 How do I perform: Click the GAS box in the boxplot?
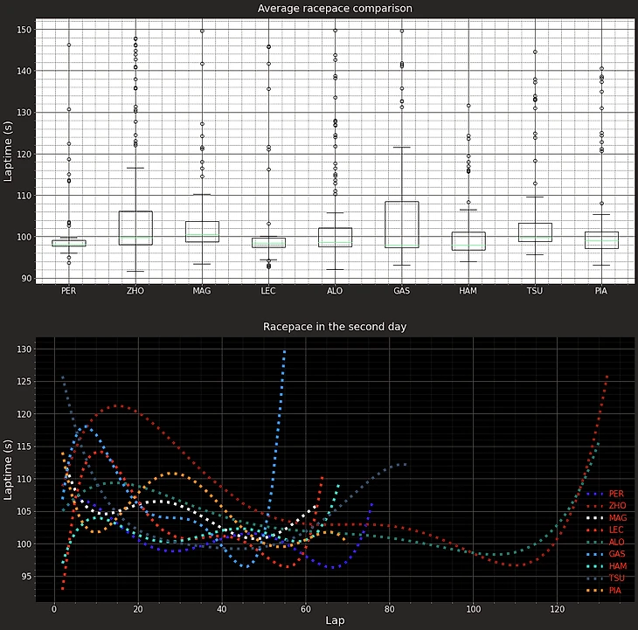(x=401, y=225)
